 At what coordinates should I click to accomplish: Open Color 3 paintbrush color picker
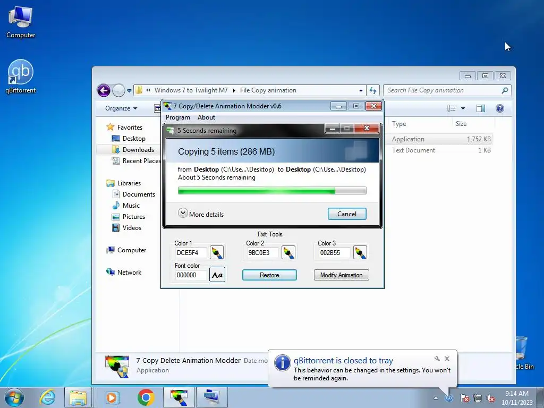tap(360, 252)
